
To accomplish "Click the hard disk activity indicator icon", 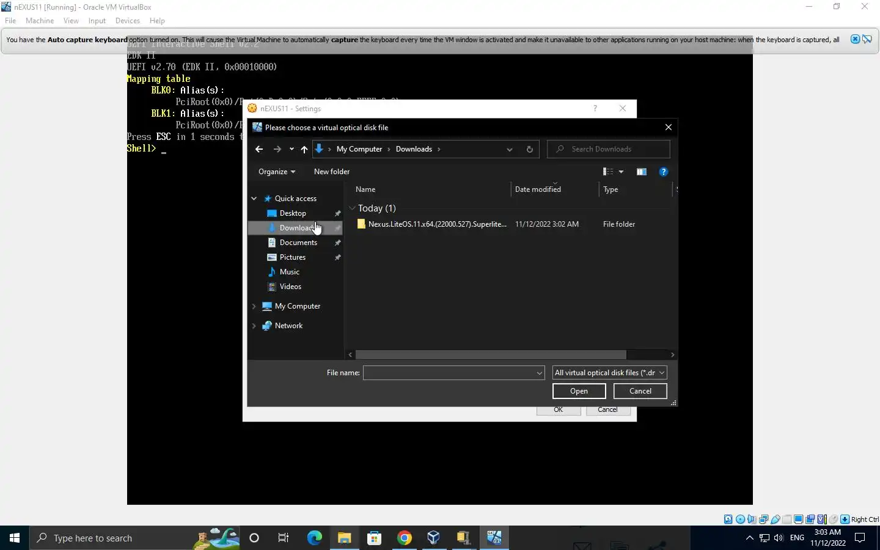I will pyautogui.click(x=728, y=519).
